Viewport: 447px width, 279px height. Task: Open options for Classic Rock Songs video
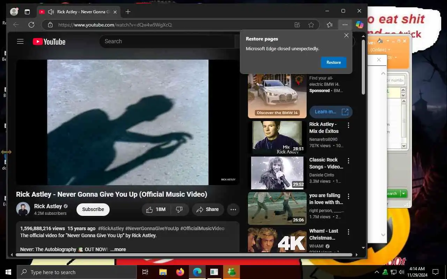coord(348,161)
